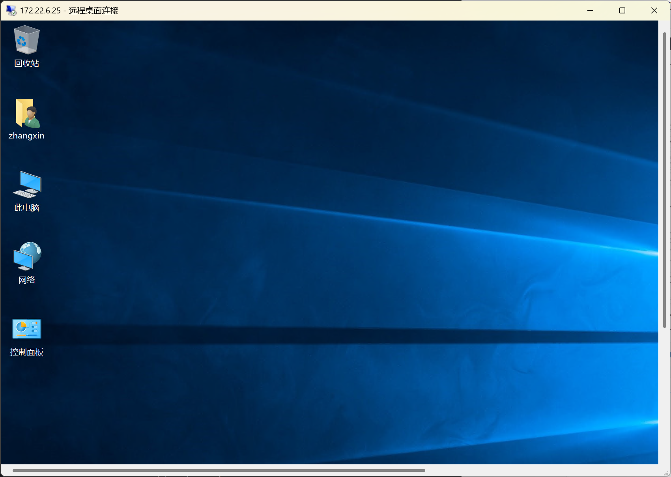Select the Network (网络) globe icon
Viewport: 671px width, 477px height.
point(27,256)
